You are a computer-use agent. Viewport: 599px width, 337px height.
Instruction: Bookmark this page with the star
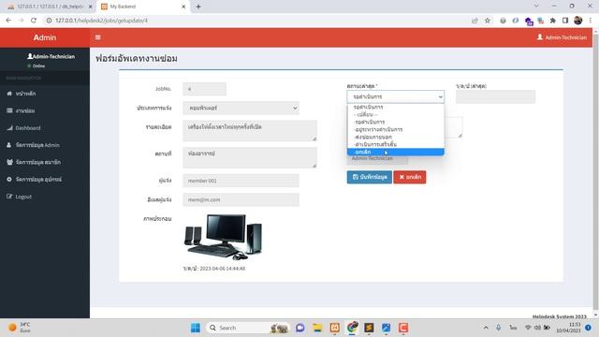point(488,21)
